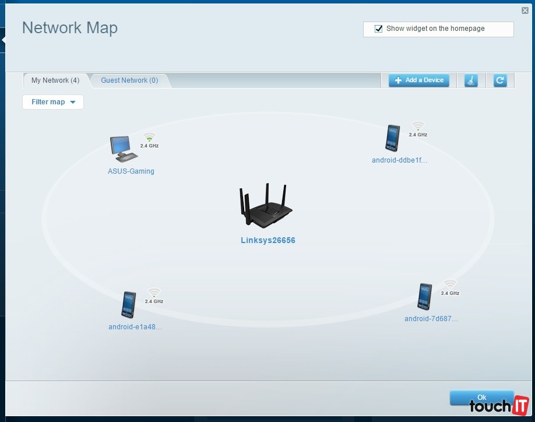Click the ASUS-Gaming device name link

coord(131,171)
